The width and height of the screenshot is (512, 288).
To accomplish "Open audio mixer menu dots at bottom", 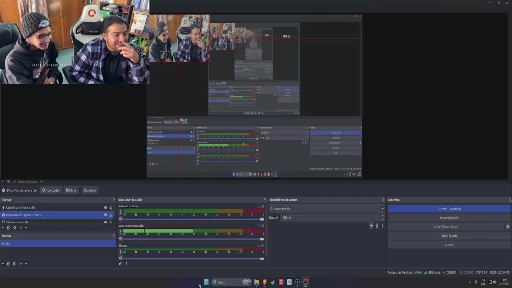I will pyautogui.click(x=126, y=264).
